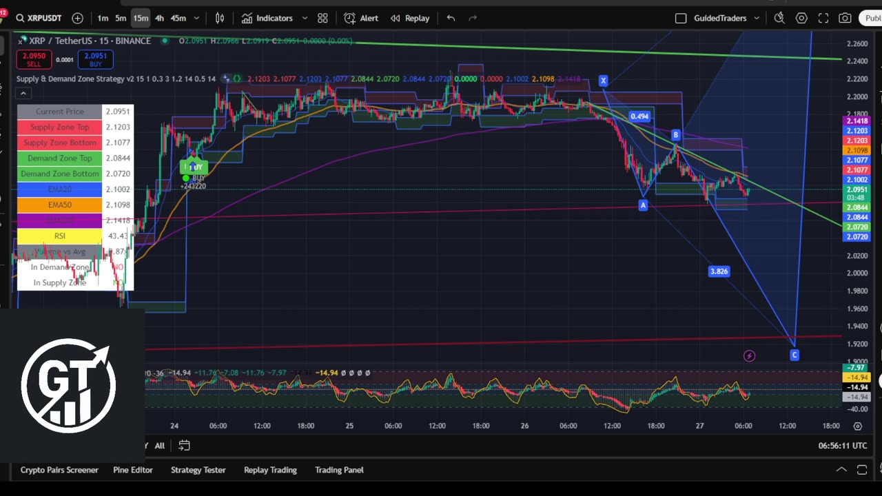This screenshot has height=496, width=882.
Task: Click the blue BUY 2.0951 button
Action: [96, 60]
